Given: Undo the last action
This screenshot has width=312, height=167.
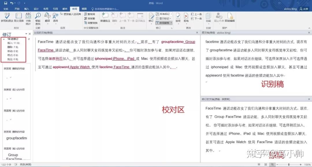Looking at the screenshot, I should pos(12,3).
